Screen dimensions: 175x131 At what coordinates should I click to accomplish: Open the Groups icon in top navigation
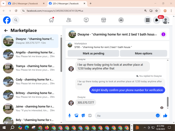point(121,20)
